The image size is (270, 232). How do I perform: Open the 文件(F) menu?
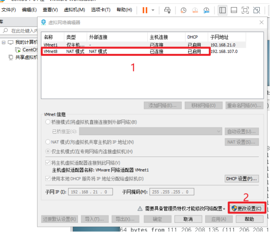pyautogui.click(x=8, y=10)
